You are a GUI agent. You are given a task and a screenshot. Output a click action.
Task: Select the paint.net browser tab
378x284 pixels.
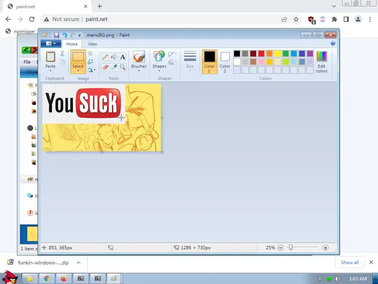(x=47, y=7)
